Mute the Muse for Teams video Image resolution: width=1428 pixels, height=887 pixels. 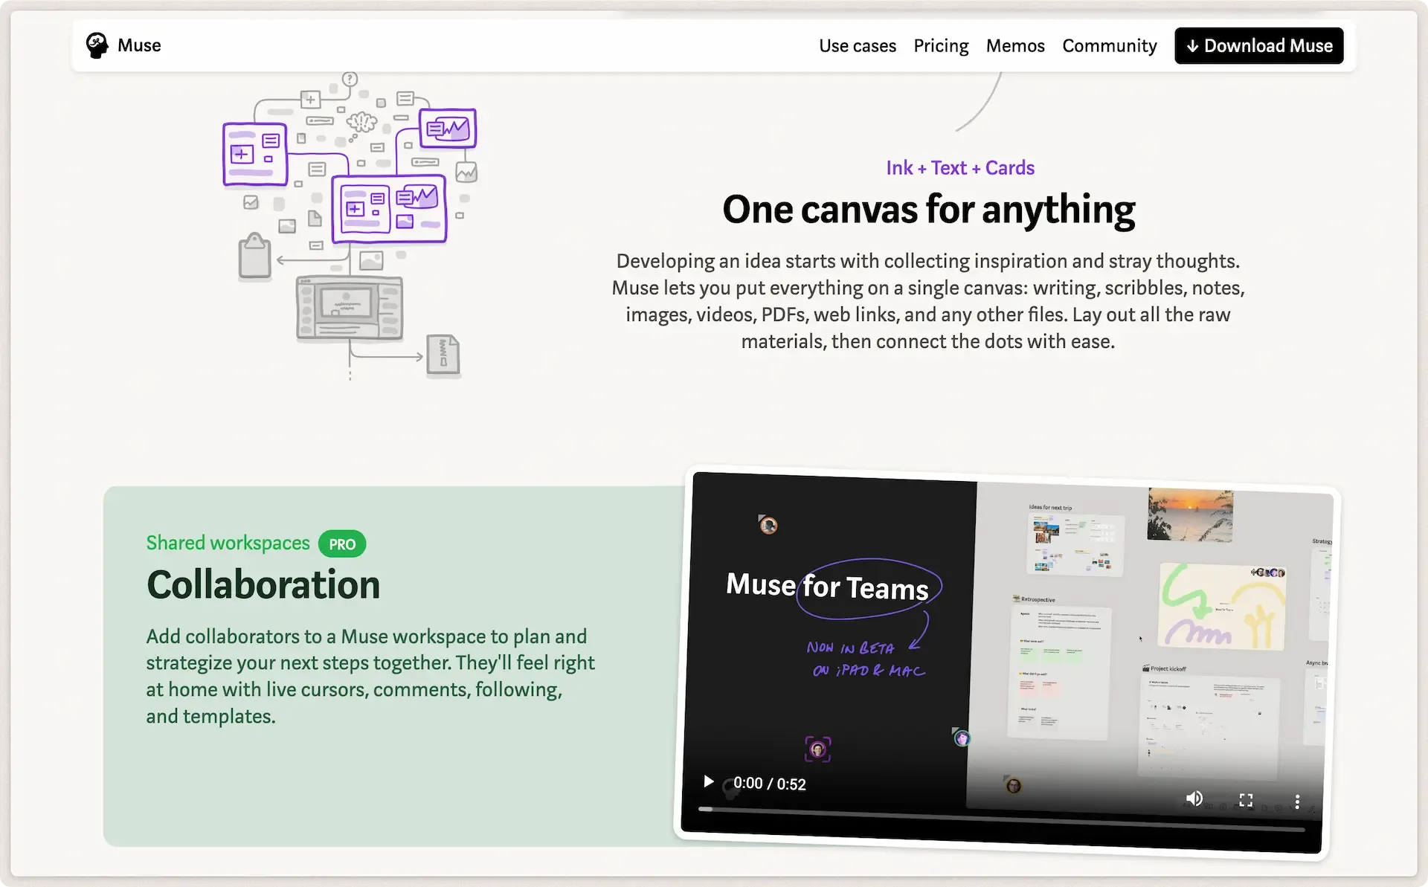[1193, 798]
